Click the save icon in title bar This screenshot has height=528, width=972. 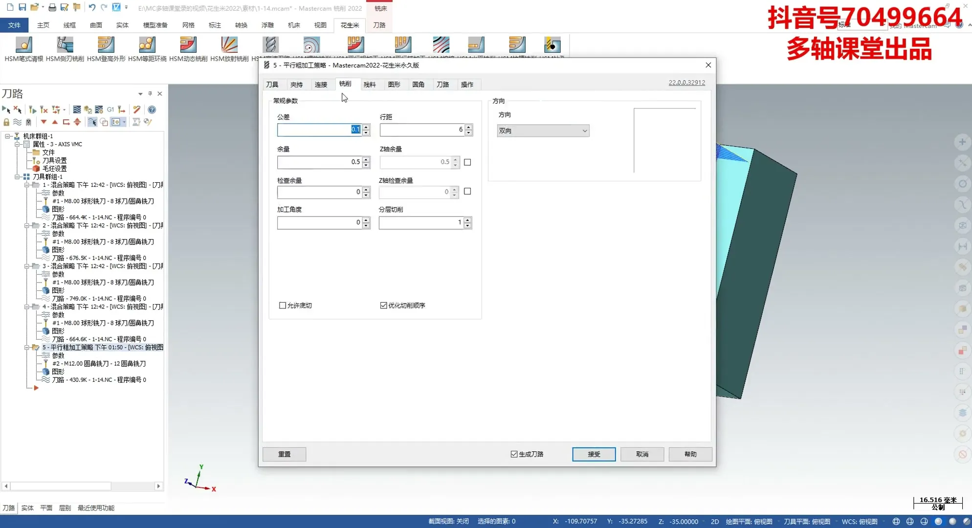pos(22,7)
